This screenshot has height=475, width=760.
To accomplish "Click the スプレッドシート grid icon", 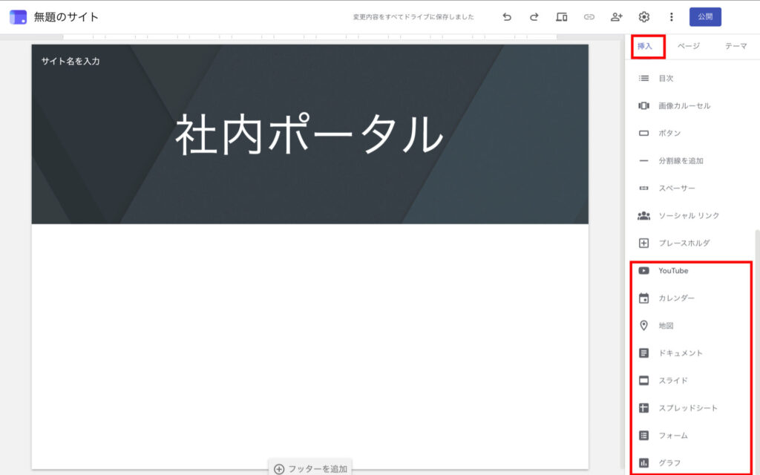I will click(643, 408).
